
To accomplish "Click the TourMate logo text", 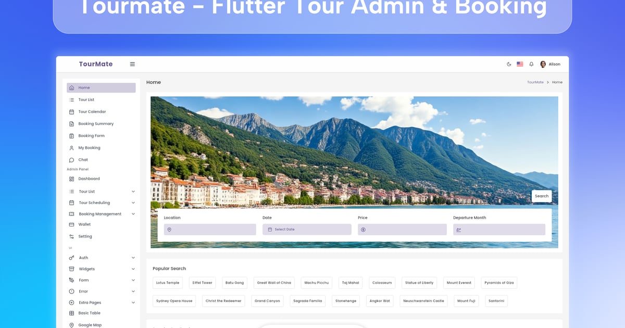I will 96,64.
